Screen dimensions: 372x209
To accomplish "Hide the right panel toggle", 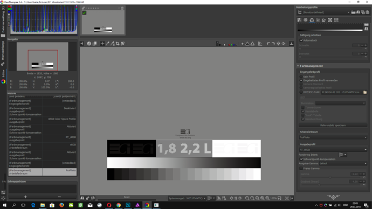I will click(292, 198).
